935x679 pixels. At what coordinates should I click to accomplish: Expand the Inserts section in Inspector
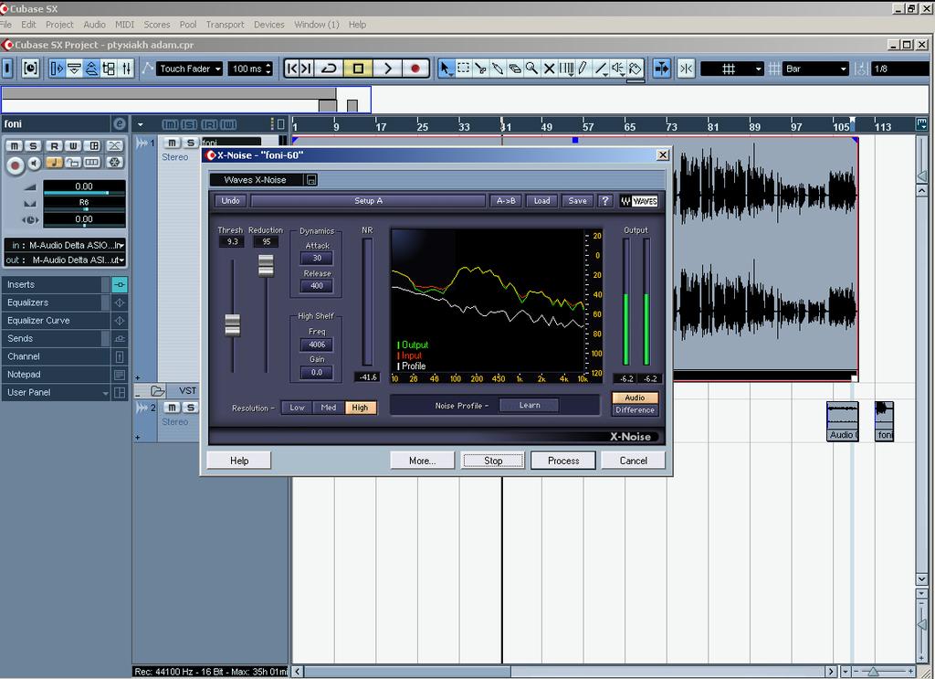click(56, 284)
